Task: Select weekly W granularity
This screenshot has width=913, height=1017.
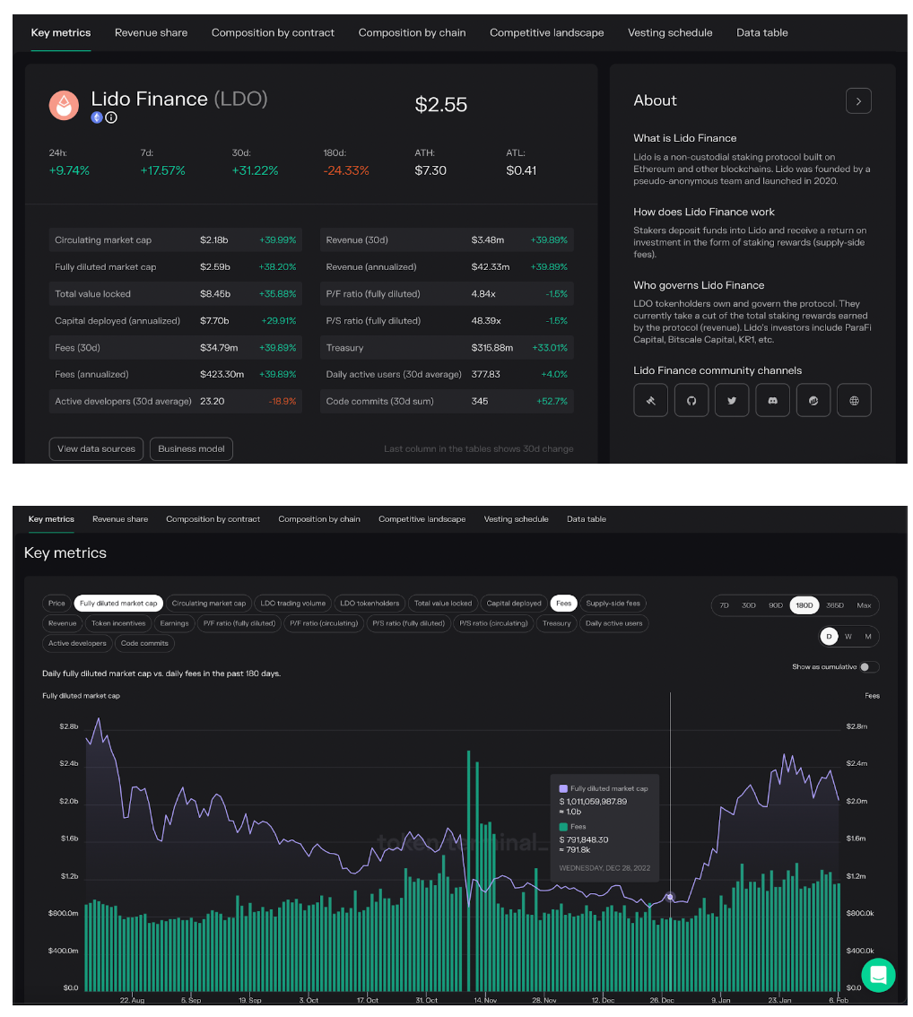Action: pos(848,636)
